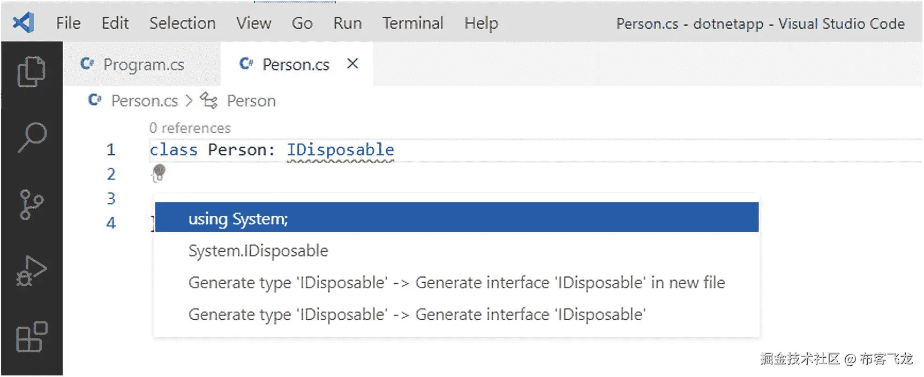Select the Person.cs editor tab
The height and width of the screenshot is (377, 924).
pyautogui.click(x=295, y=65)
